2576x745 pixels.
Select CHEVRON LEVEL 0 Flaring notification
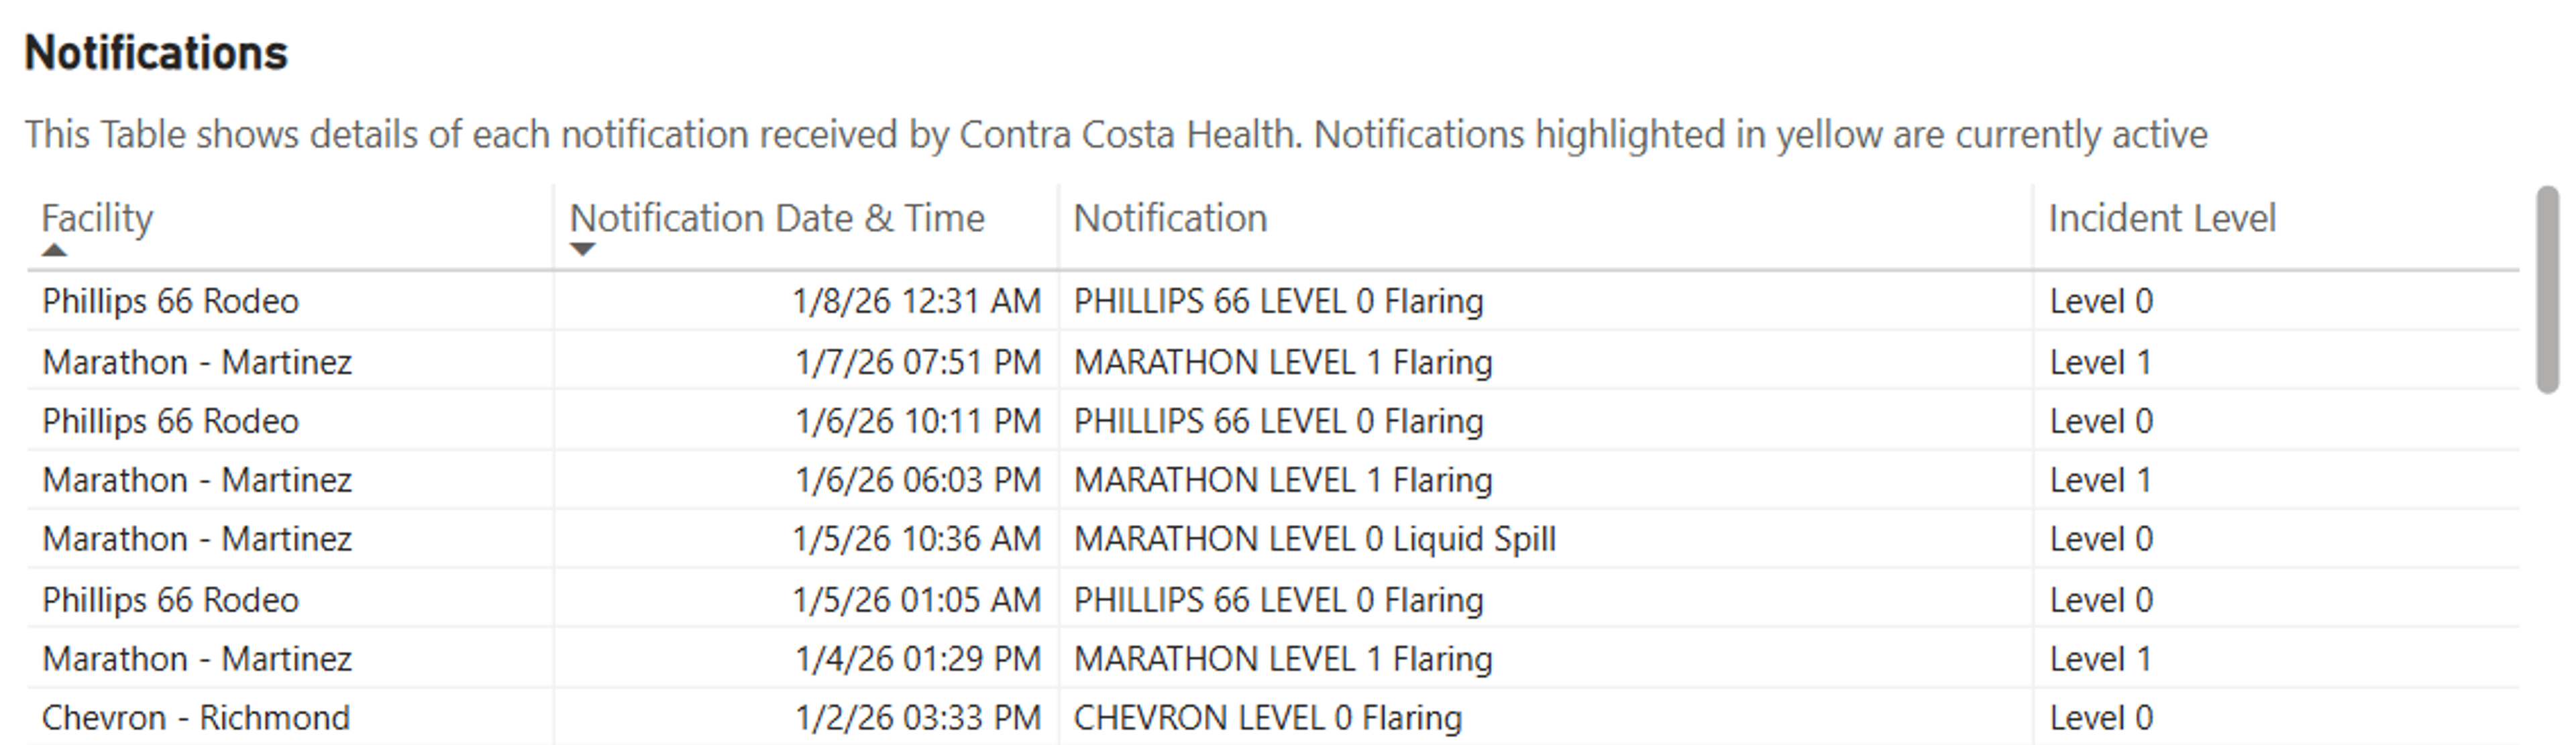(1267, 718)
